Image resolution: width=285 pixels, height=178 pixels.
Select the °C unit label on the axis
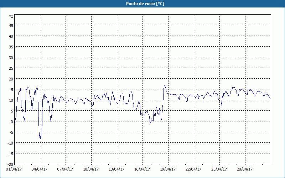coord(11,16)
